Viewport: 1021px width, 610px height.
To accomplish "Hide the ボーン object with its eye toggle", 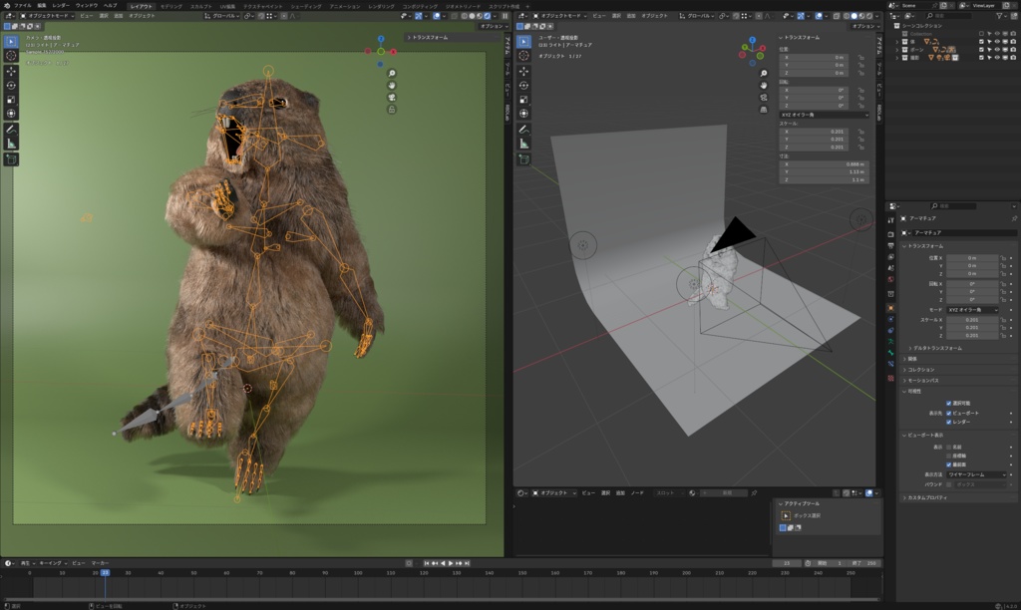I will [997, 49].
